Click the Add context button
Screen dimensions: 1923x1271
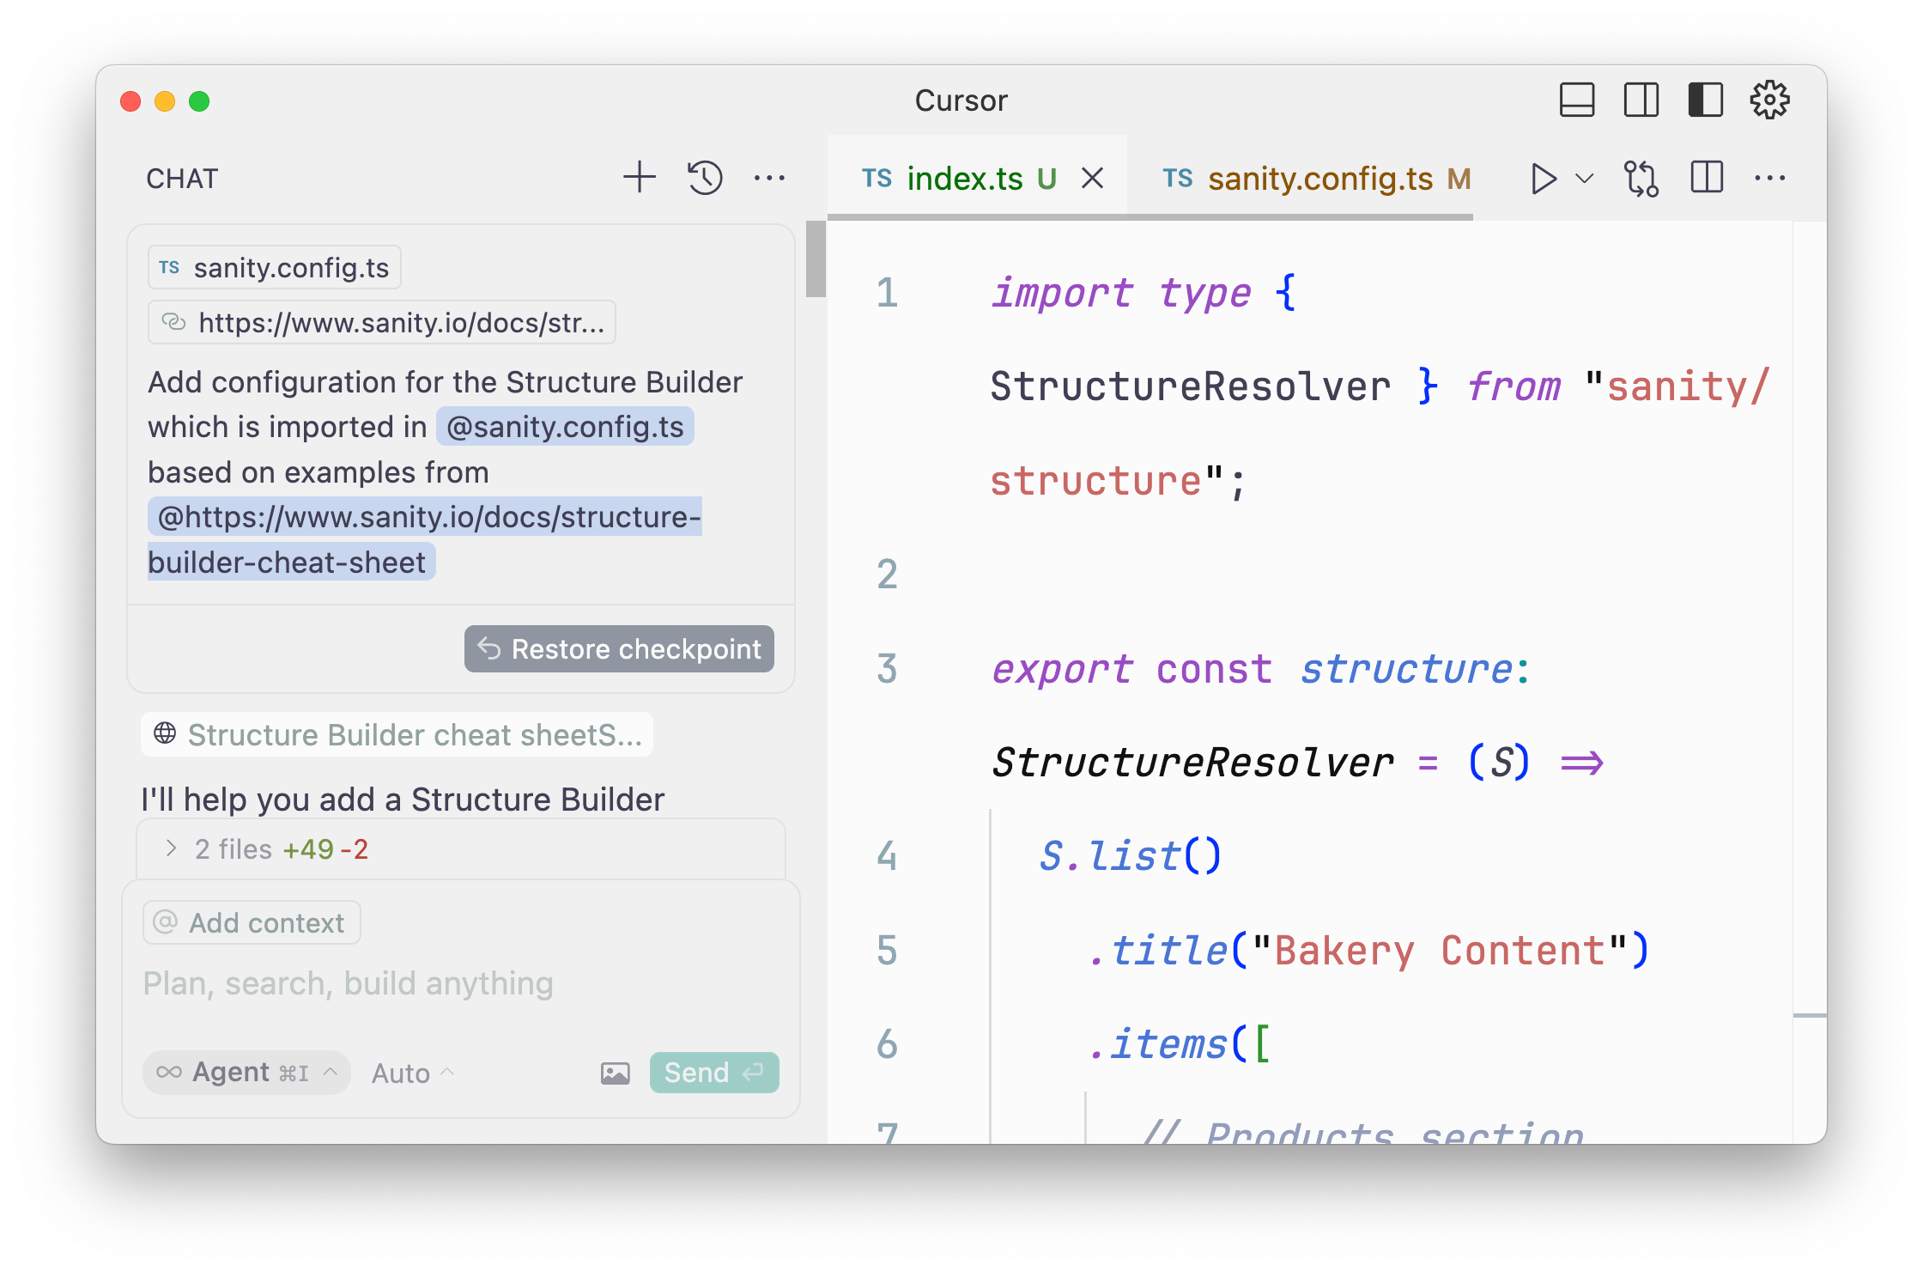tap(252, 923)
